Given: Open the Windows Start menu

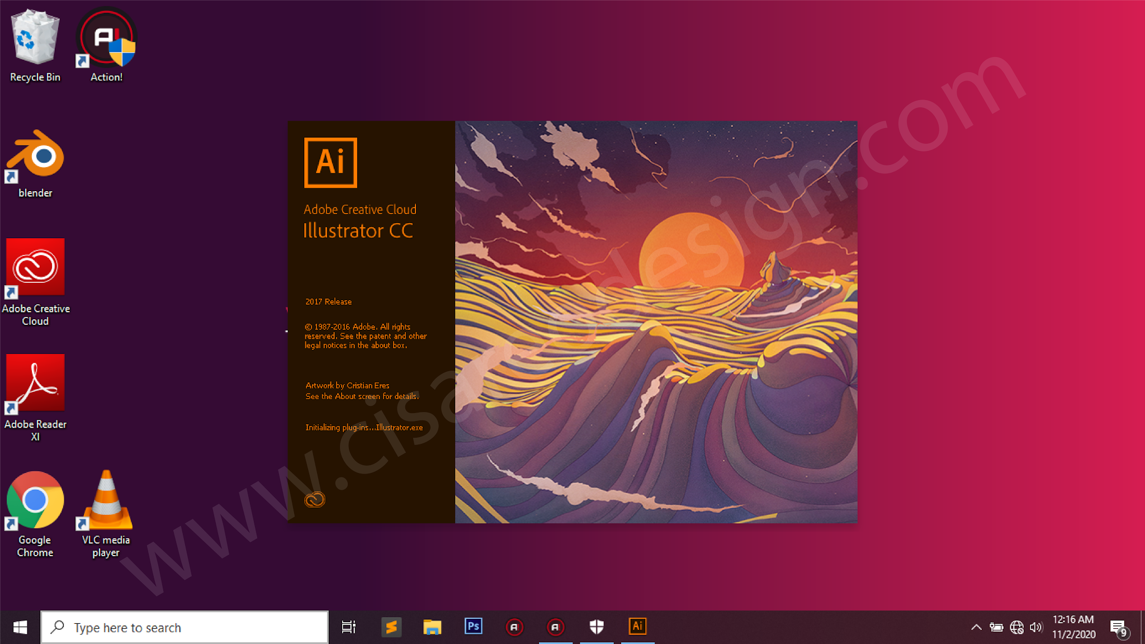Looking at the screenshot, I should (20, 627).
